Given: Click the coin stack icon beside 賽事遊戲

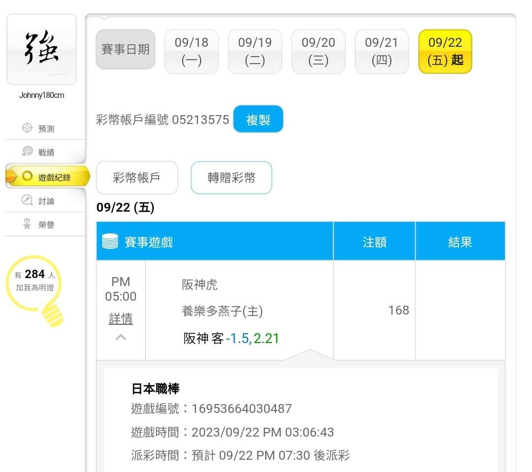Looking at the screenshot, I should click(x=110, y=242).
